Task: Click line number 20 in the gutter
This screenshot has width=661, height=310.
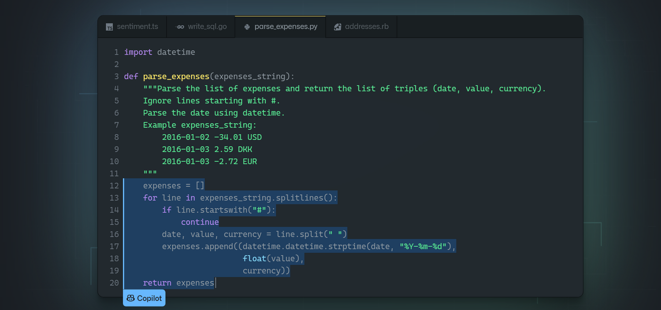Action: [114, 283]
